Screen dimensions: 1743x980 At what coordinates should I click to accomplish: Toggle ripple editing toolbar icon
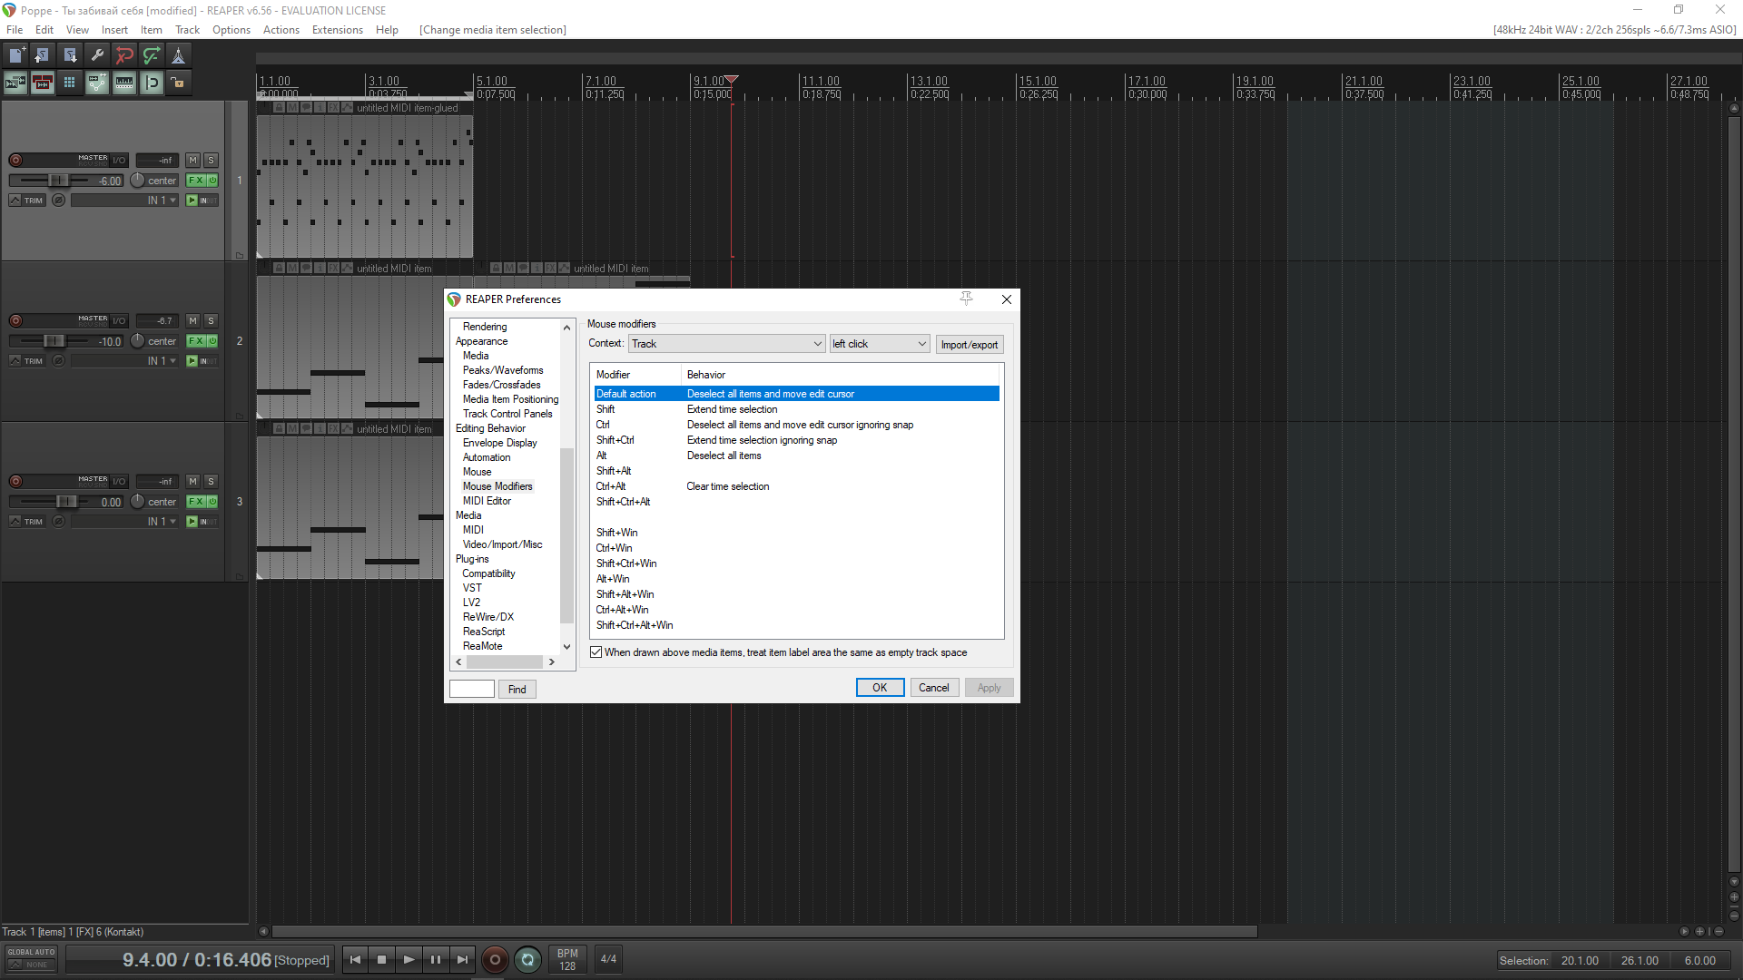[x=42, y=83]
